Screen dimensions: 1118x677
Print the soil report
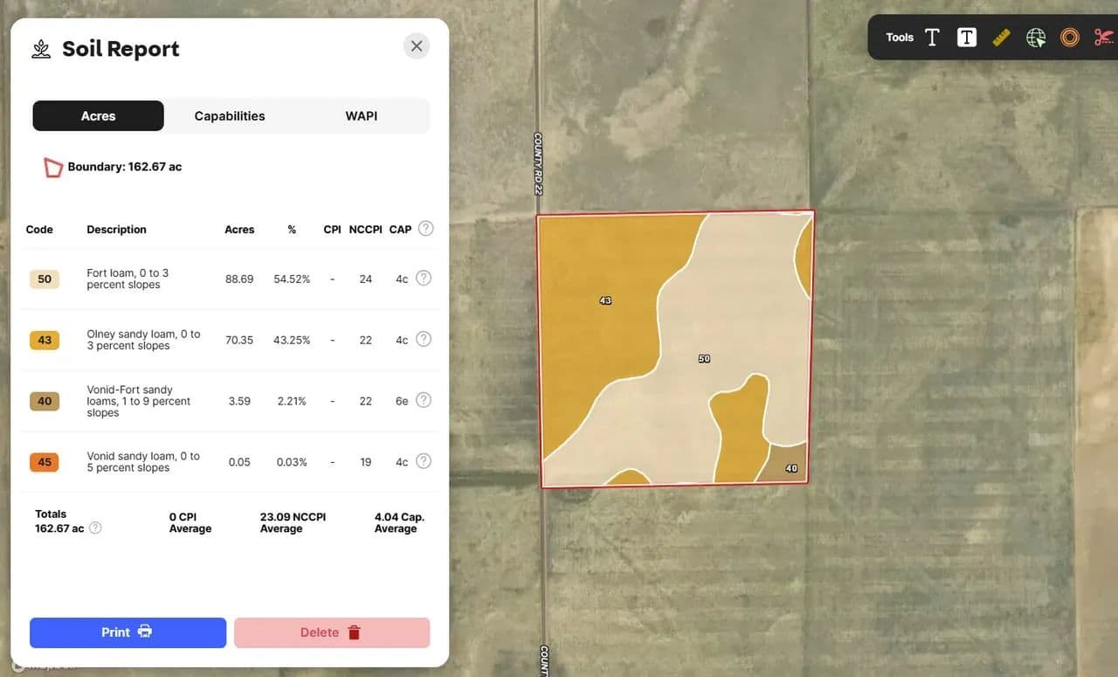128,632
